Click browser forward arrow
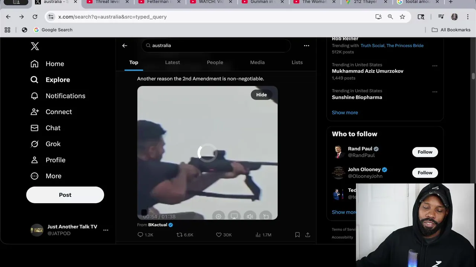 tap(22, 17)
